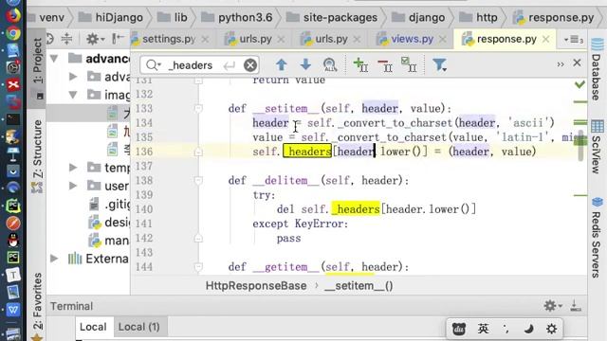This screenshot has width=607, height=341.
Task: Click django breadcrumb folder
Action: [x=418, y=17]
